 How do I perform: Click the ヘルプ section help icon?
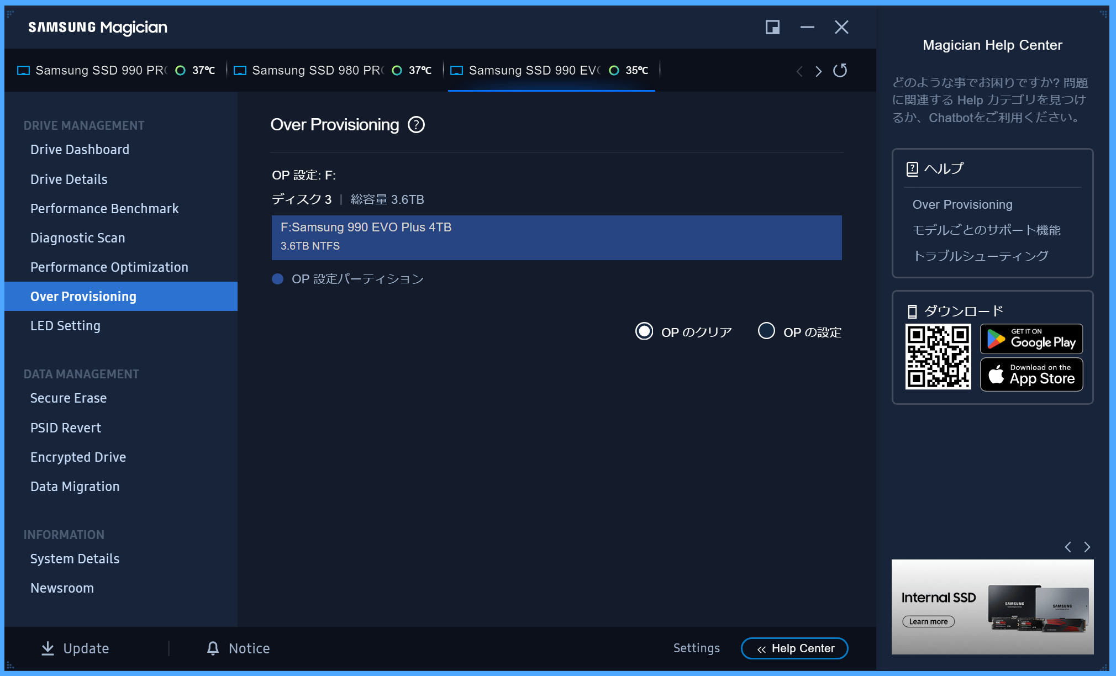[912, 169]
